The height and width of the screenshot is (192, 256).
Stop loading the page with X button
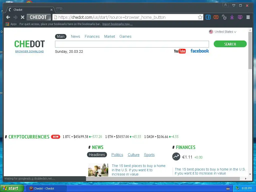pos(22,17)
